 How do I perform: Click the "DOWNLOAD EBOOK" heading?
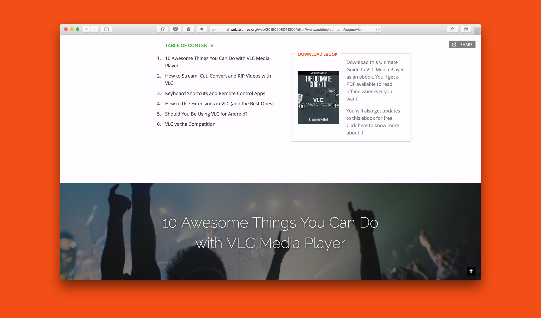click(318, 54)
